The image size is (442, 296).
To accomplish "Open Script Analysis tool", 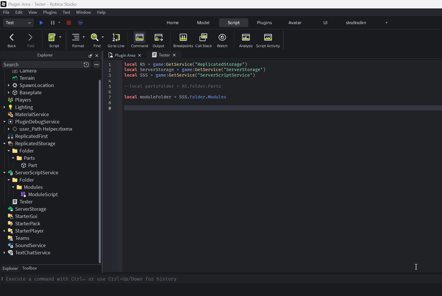I will [x=246, y=40].
